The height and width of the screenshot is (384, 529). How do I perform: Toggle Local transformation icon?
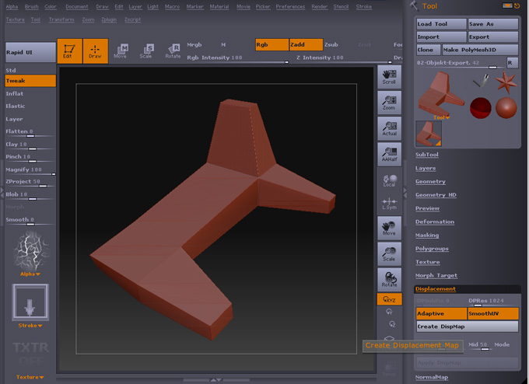point(389,180)
